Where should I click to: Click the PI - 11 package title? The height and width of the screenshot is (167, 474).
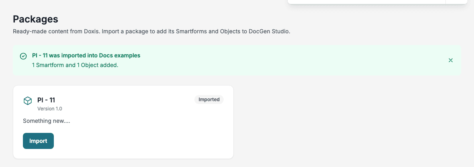46,100
